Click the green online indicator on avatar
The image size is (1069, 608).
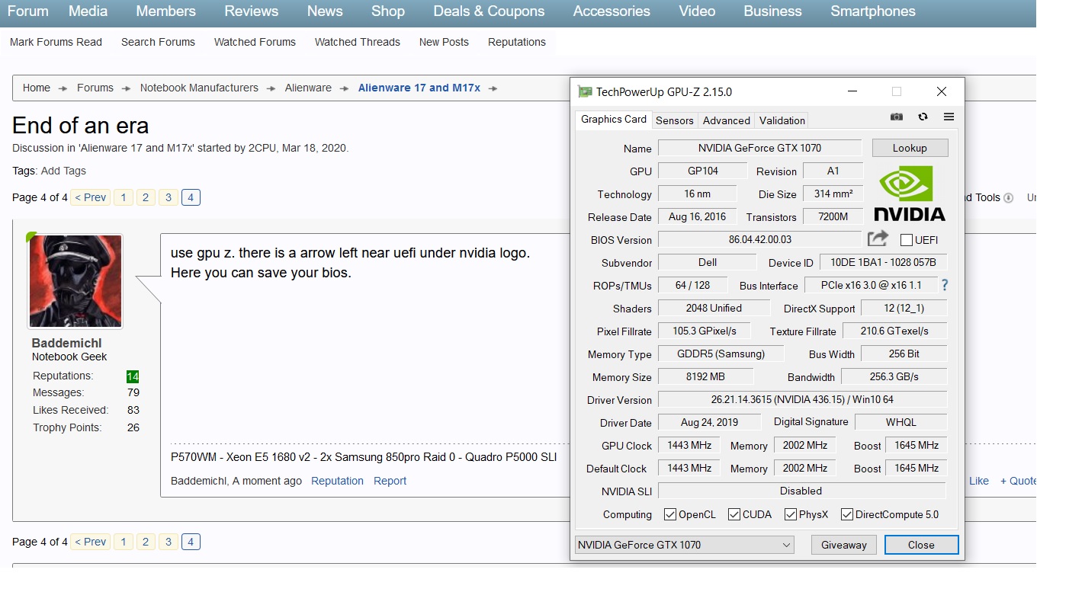click(x=31, y=237)
